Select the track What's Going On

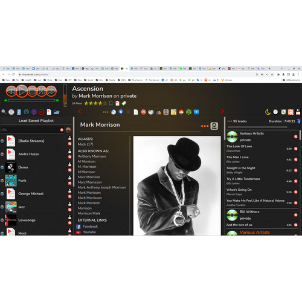[x=239, y=190]
